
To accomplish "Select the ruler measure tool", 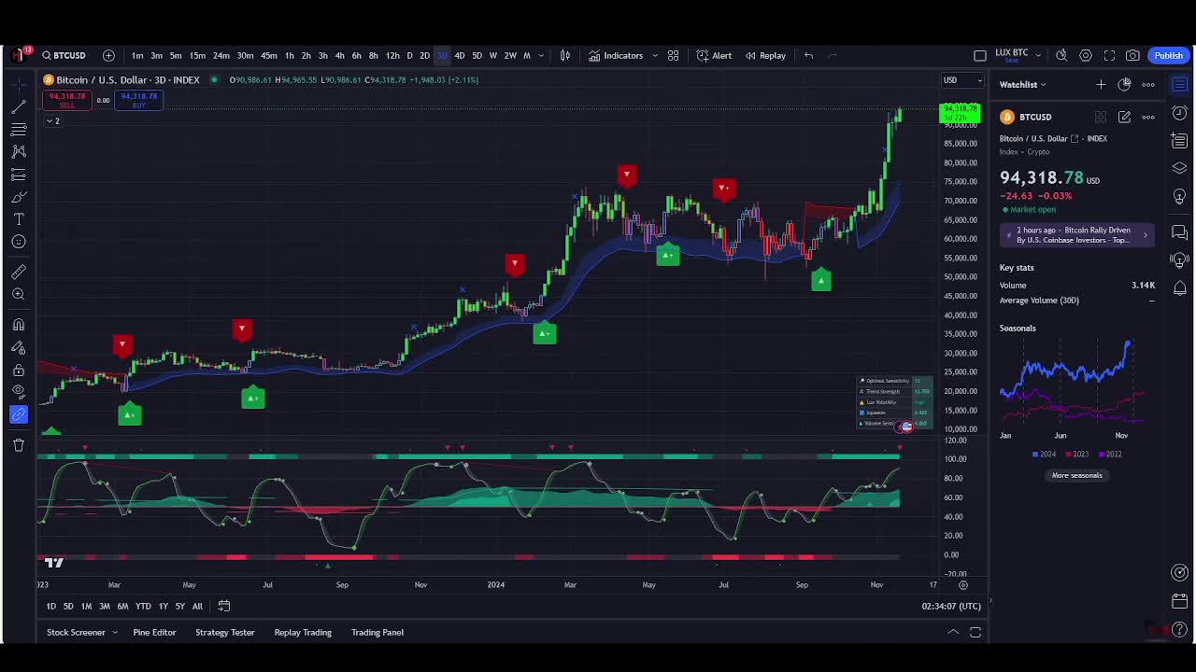I will pos(19,272).
